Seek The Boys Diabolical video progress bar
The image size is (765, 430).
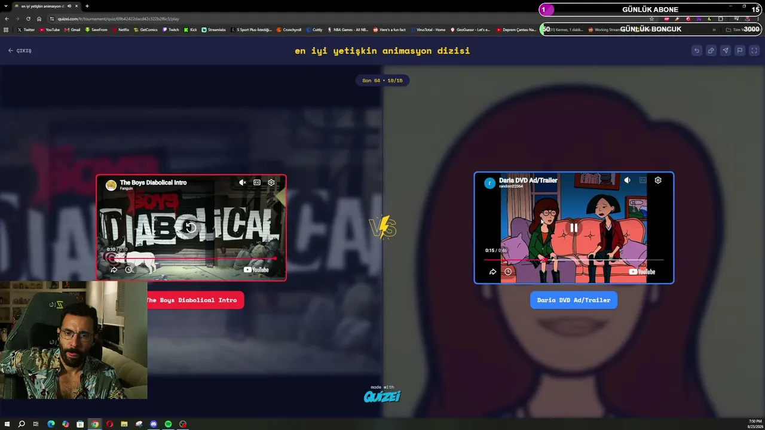191,259
